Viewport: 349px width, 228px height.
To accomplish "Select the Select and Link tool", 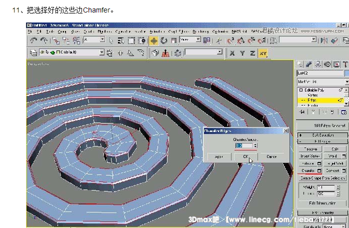I will click(56, 40).
